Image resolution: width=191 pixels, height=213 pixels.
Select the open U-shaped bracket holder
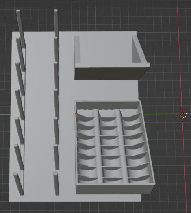(112, 58)
